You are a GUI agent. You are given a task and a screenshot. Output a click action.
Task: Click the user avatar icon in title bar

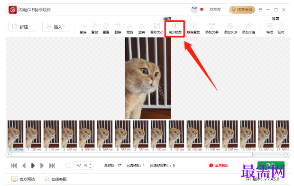[194, 9]
